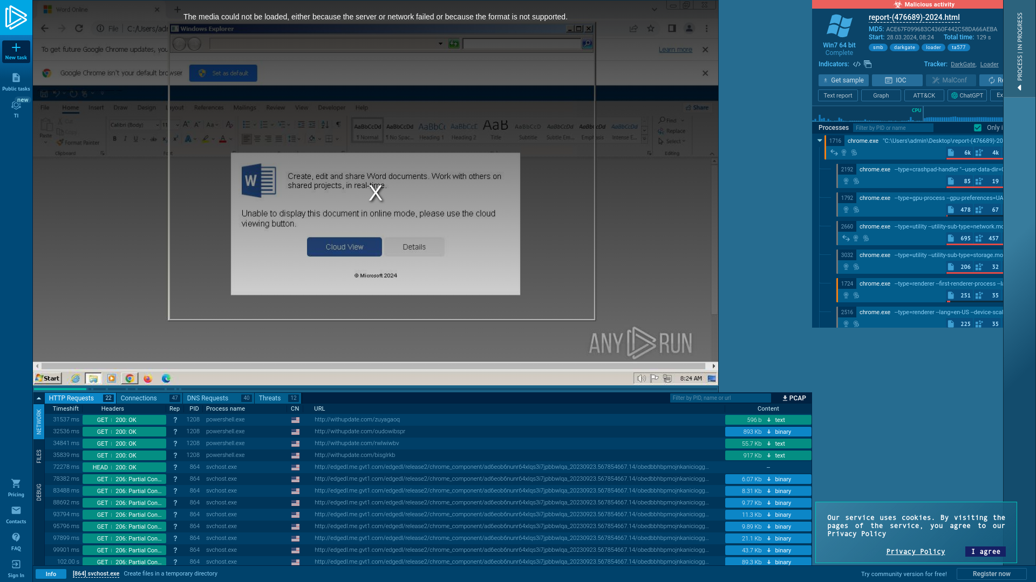
Task: Click the file icon showing 695 on process 2660
Action: pyautogui.click(x=951, y=238)
